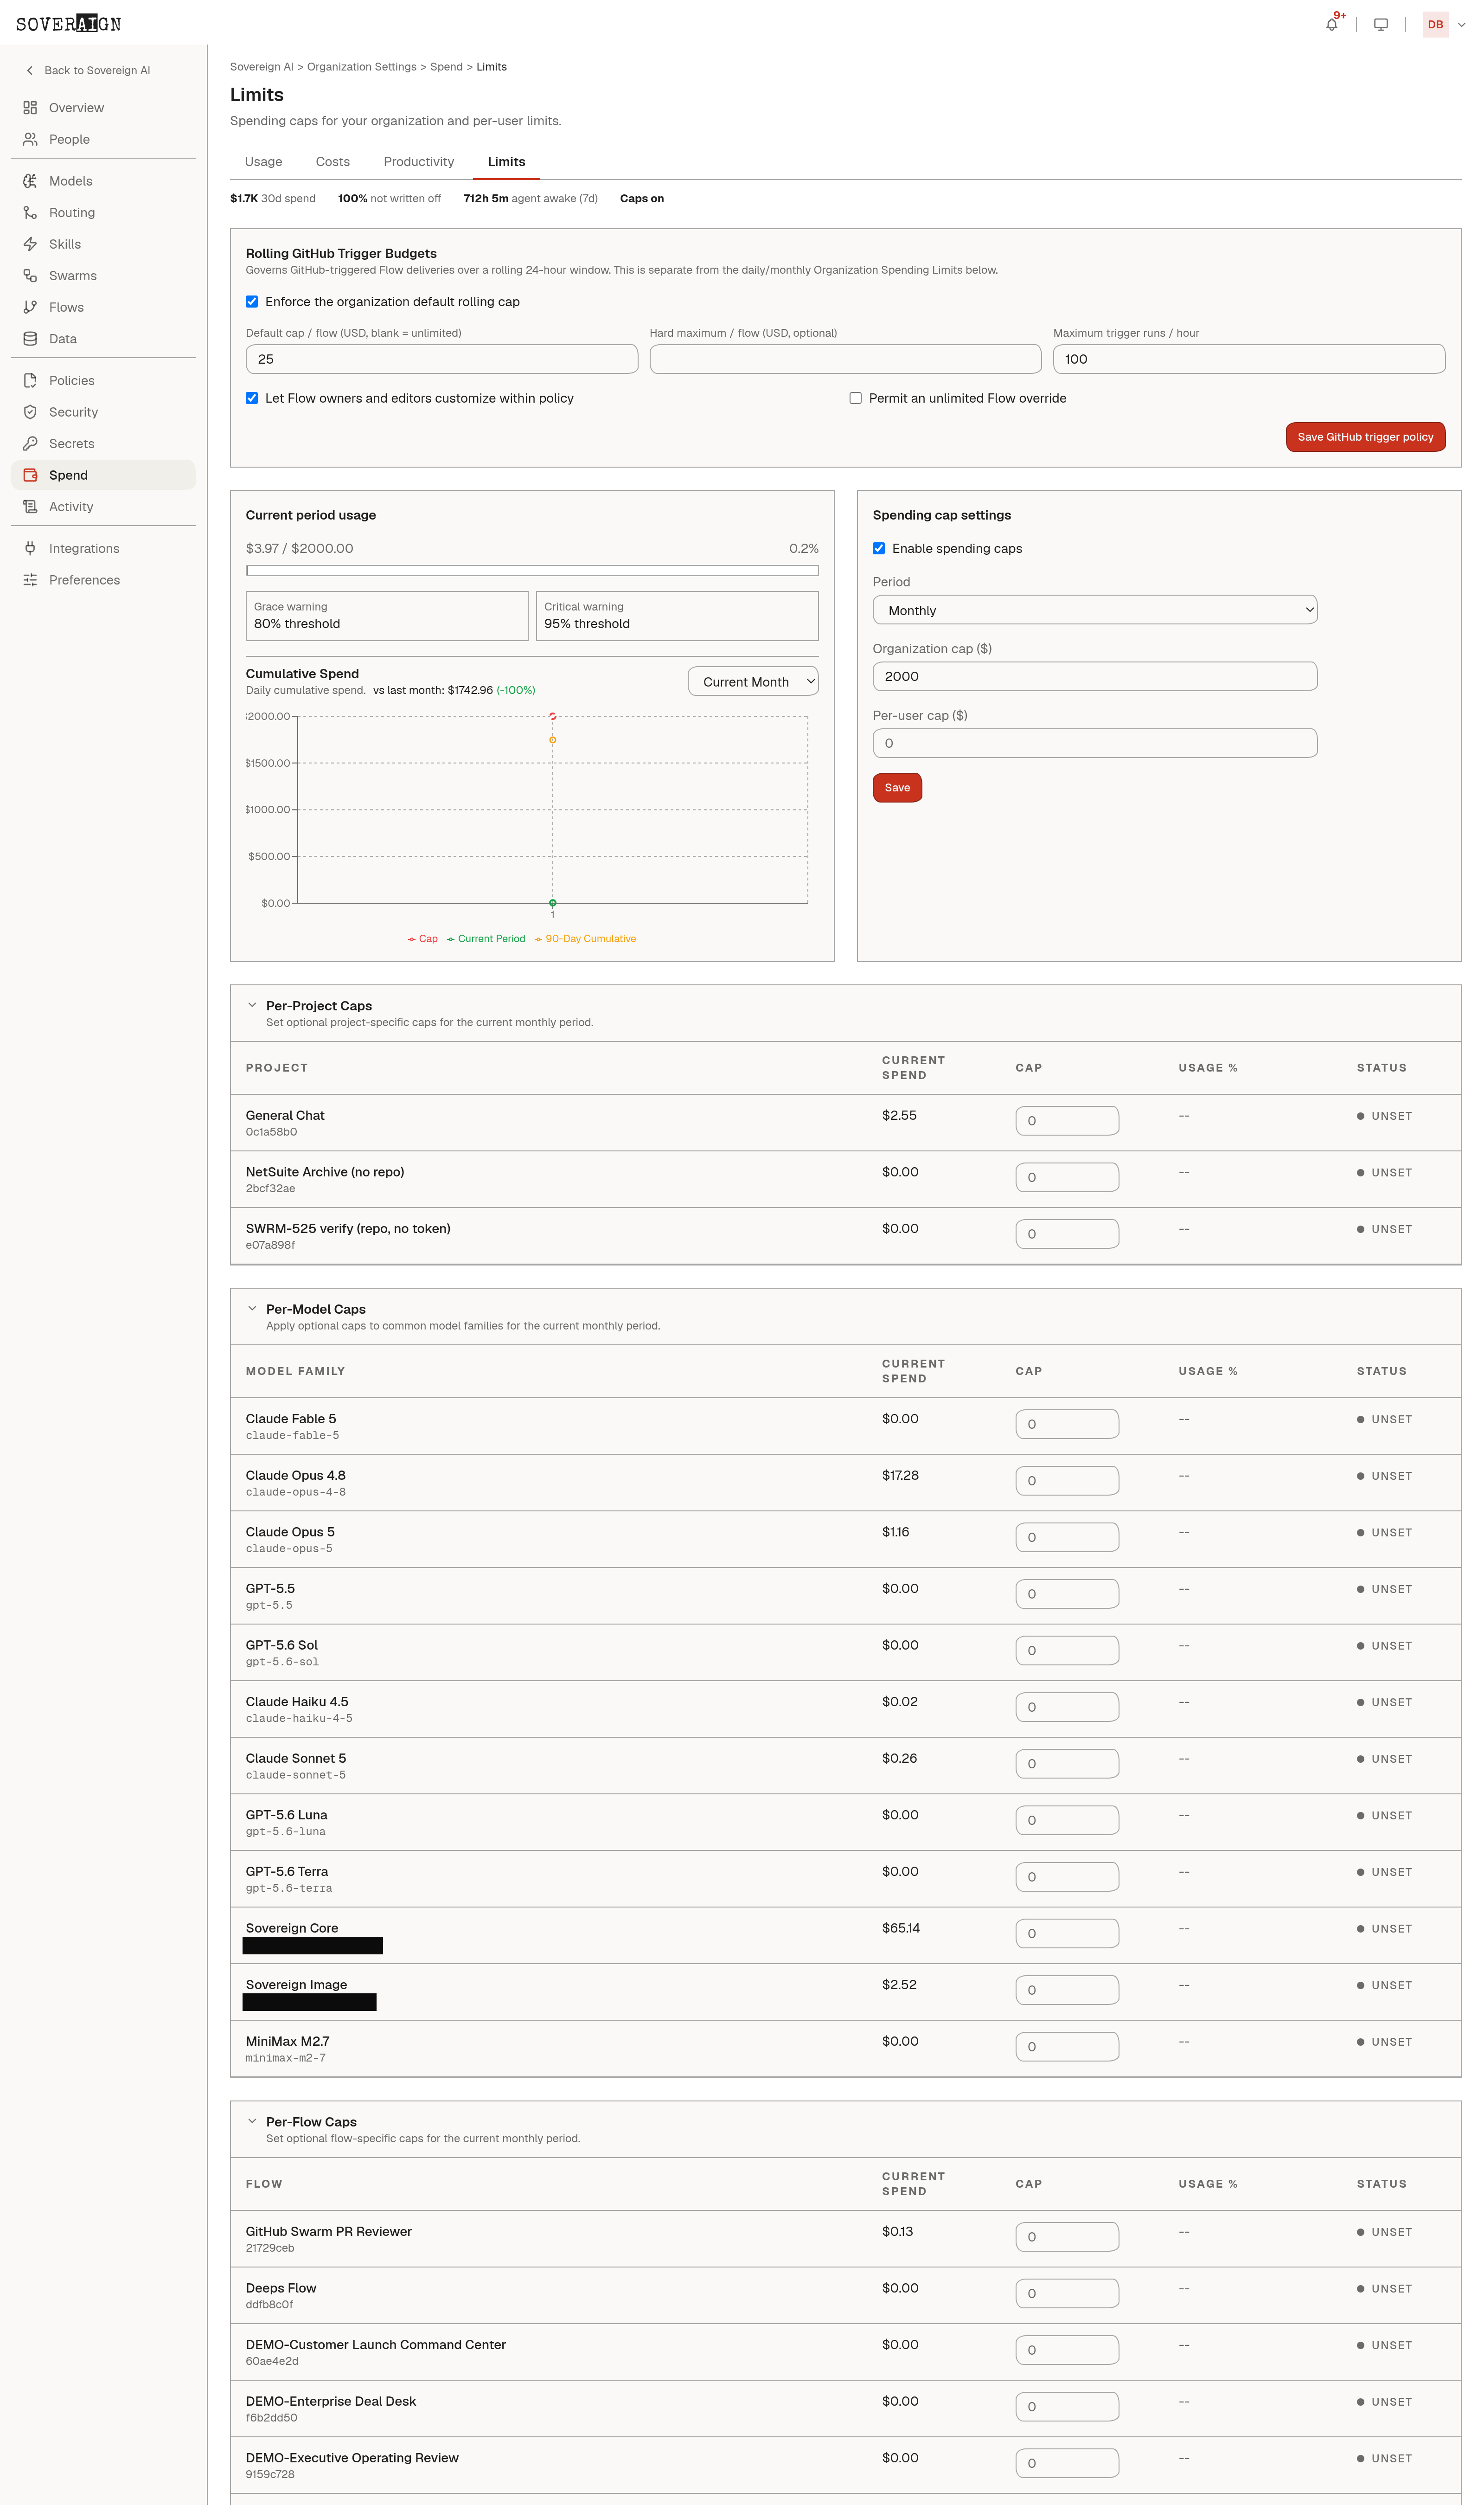Toggle Enforce organization default rolling cap

(x=252, y=301)
